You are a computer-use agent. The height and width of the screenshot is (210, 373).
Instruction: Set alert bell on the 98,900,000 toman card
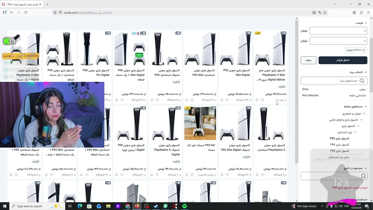point(222,175)
